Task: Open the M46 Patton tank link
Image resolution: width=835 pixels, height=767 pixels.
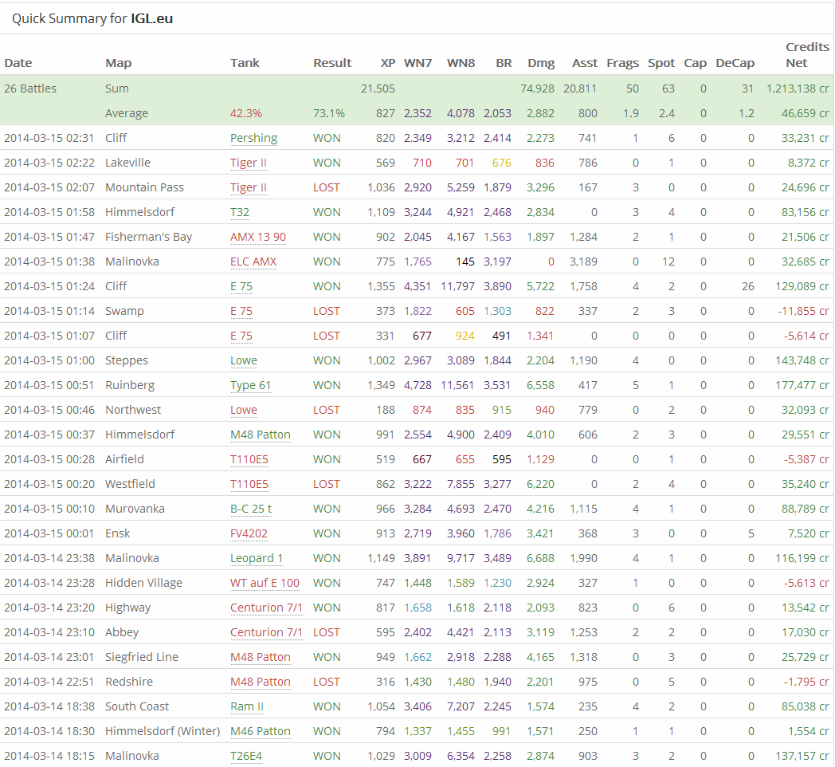Action: point(261,731)
